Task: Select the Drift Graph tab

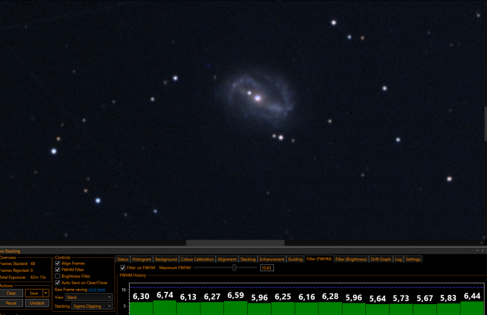Action: coord(381,260)
